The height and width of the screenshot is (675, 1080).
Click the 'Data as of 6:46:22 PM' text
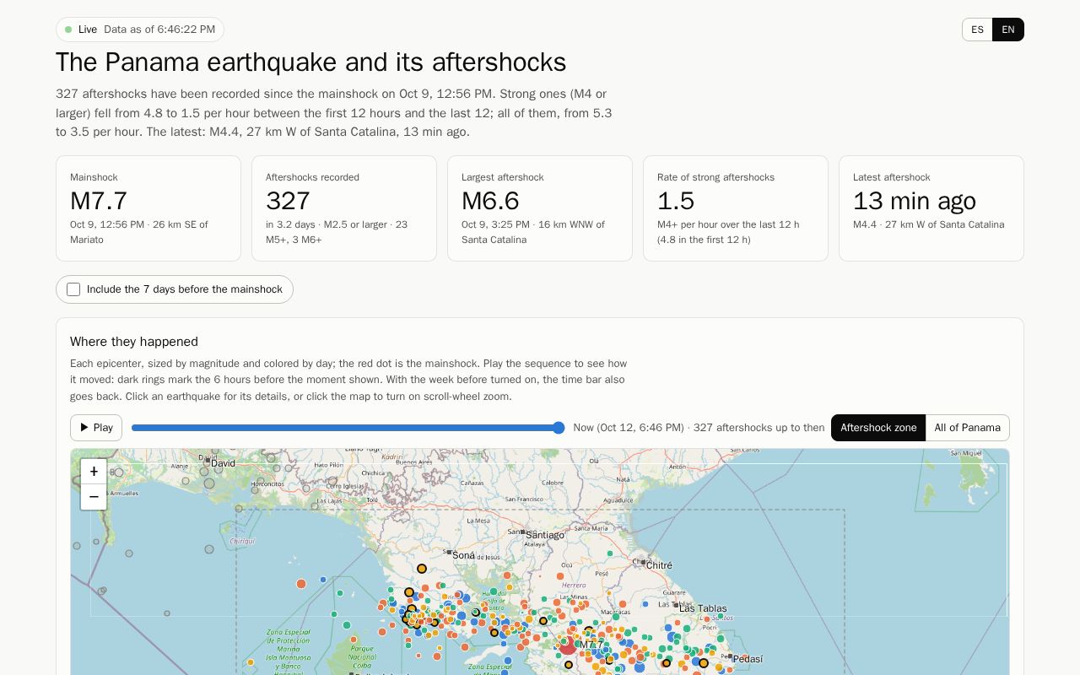point(159,30)
